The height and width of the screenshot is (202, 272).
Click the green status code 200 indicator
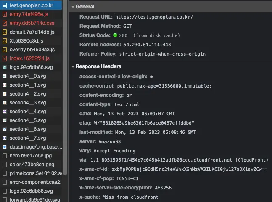click(x=115, y=35)
